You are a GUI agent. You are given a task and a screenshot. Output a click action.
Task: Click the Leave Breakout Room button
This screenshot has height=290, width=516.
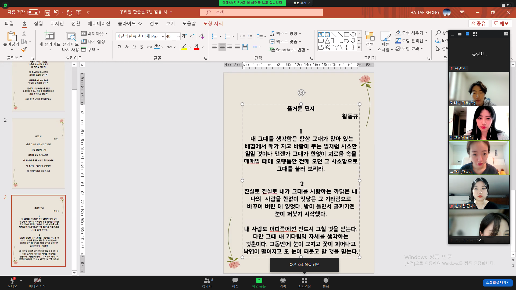coord(497,282)
